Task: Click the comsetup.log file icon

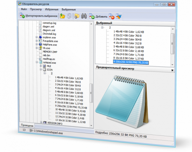Action: point(40,23)
